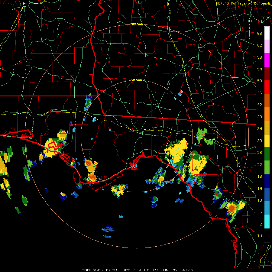Click the '6' legend value
The height and width of the screenshot is (272, 272).
coord(261,212)
